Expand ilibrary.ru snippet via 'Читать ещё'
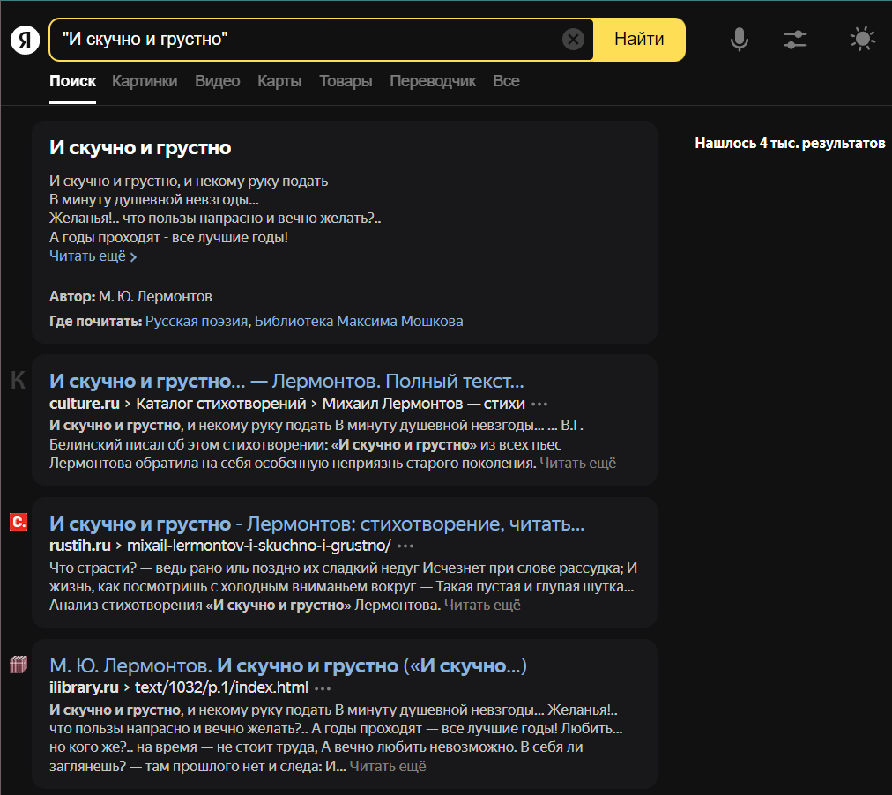The height and width of the screenshot is (795, 892). click(388, 767)
